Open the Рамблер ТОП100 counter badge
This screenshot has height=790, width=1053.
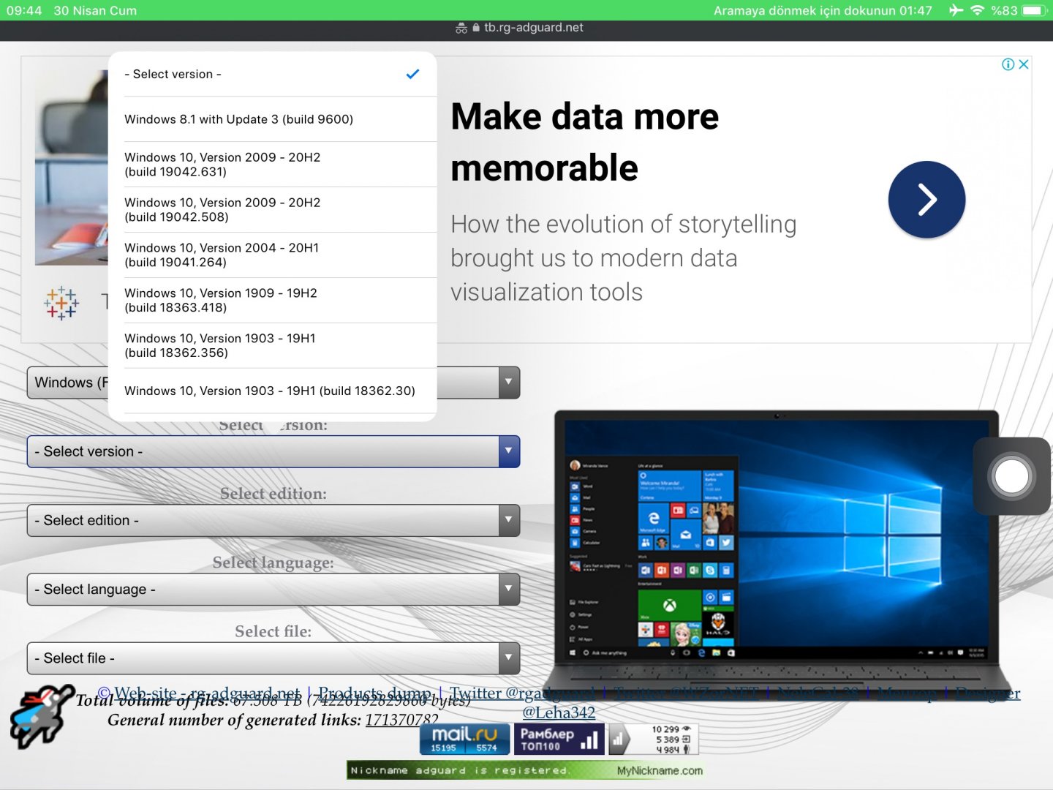tap(559, 740)
